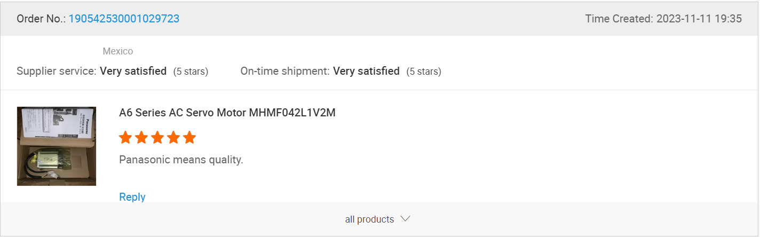The width and height of the screenshot is (760, 237).
Task: Click the review text Panasonic means quality
Action: pos(181,160)
